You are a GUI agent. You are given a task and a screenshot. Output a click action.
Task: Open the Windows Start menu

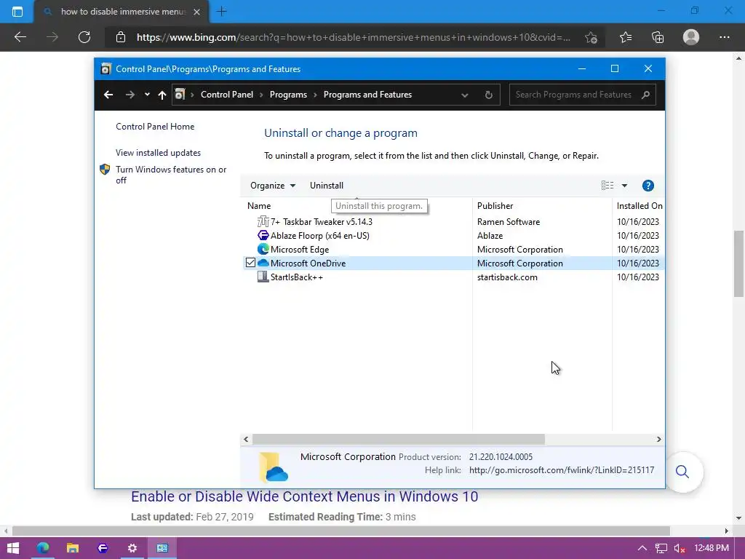(x=13, y=548)
